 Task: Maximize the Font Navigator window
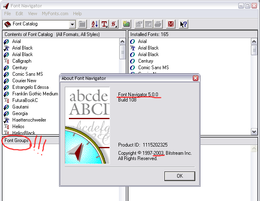(x=247, y=6)
